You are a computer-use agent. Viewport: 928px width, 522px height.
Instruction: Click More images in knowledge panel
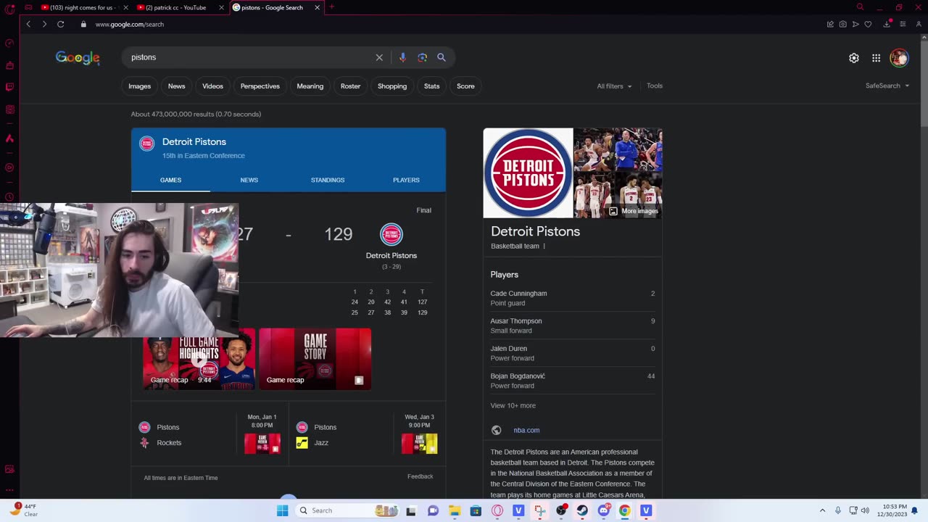tap(634, 211)
